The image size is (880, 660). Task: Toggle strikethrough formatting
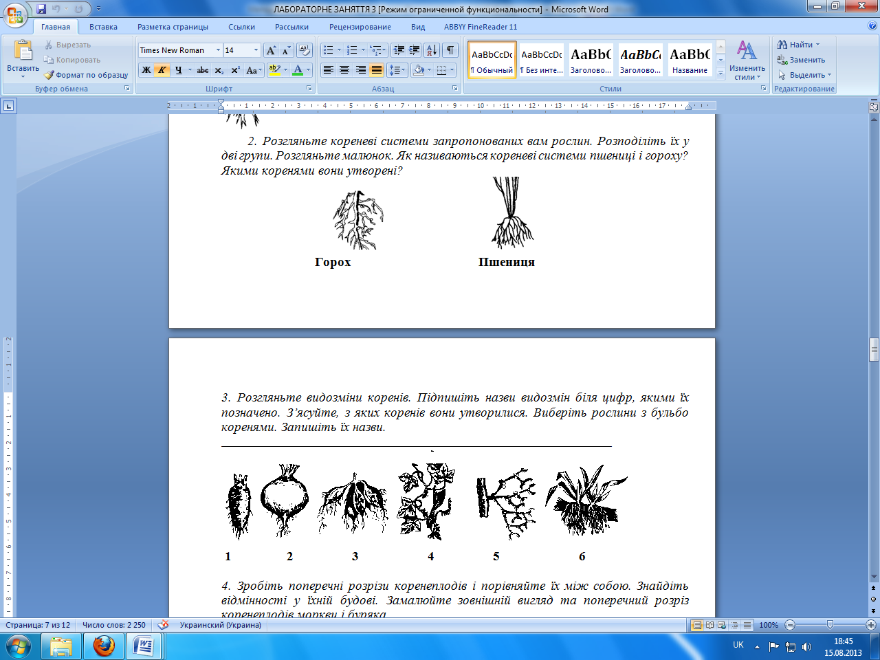tap(203, 70)
